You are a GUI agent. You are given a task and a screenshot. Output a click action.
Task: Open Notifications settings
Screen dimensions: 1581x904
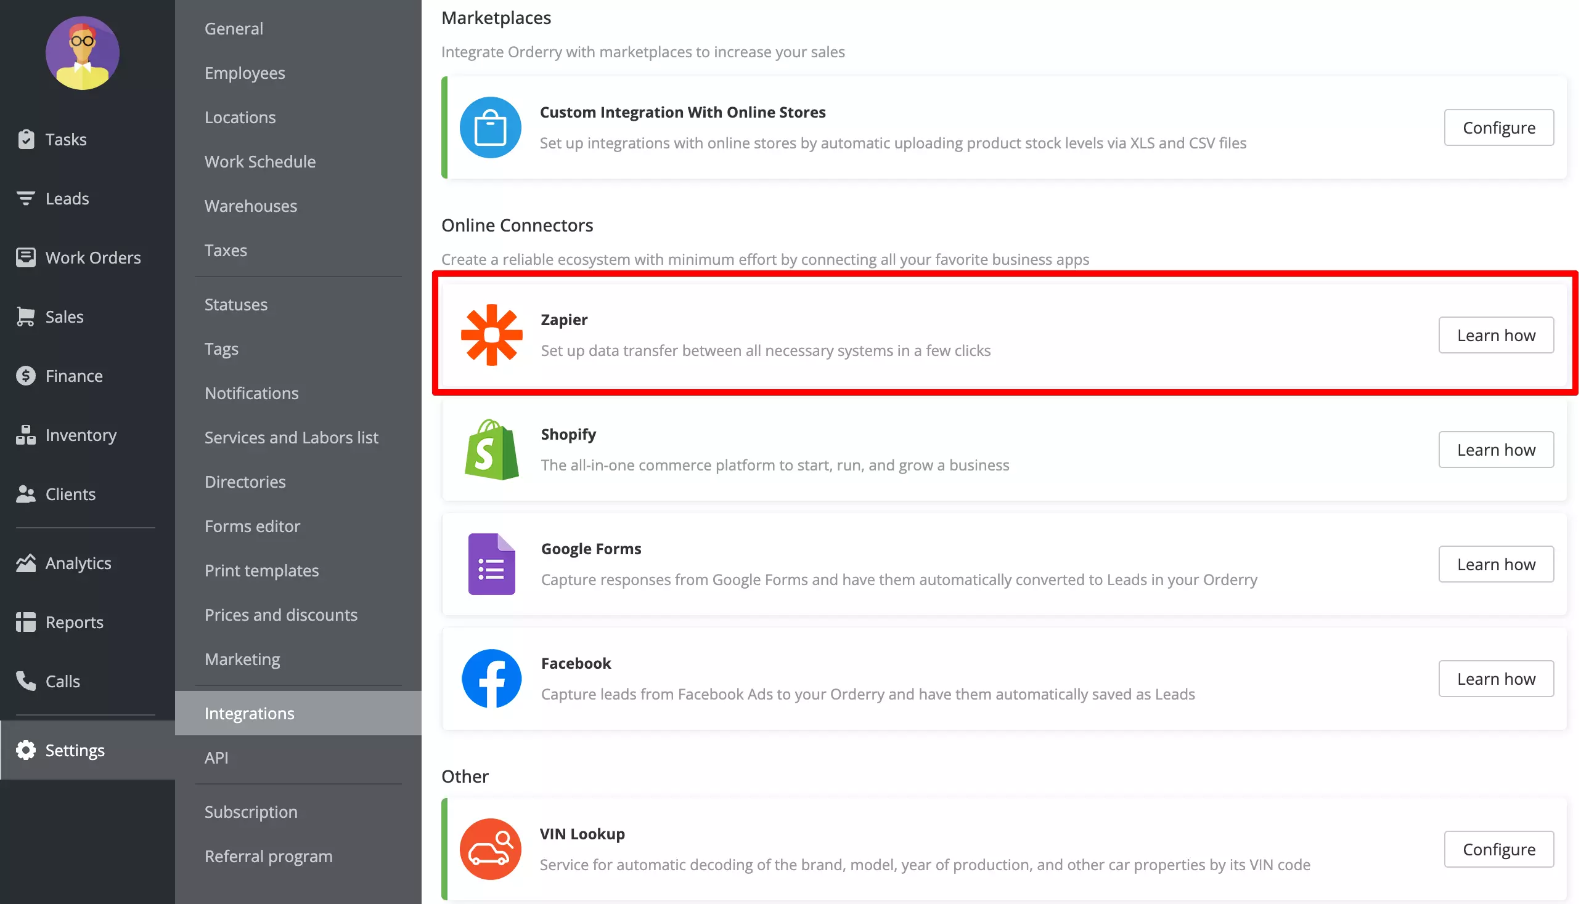298,393
